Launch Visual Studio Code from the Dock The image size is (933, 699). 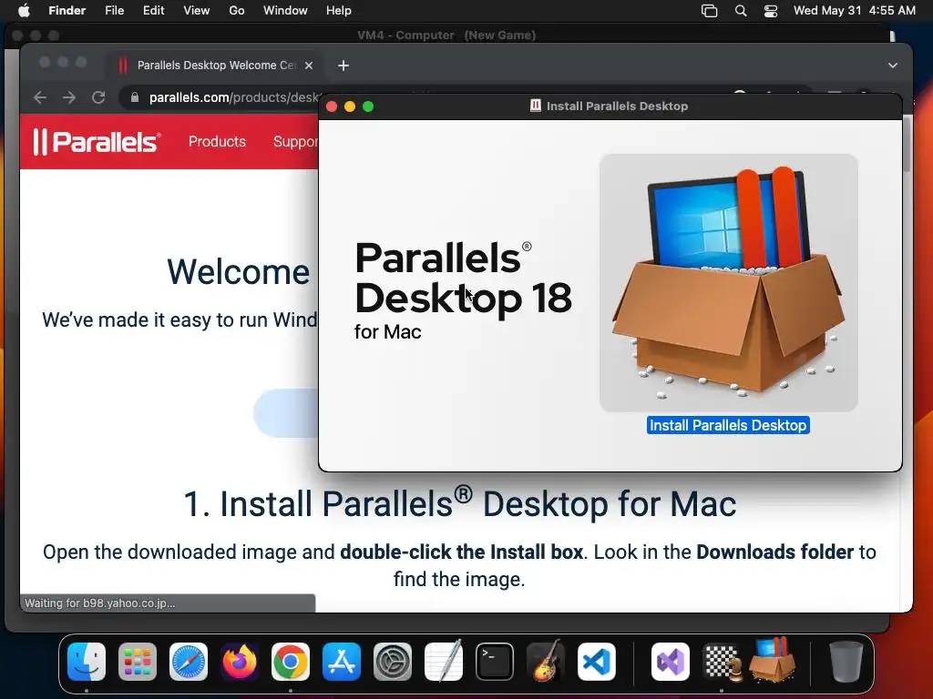click(596, 662)
